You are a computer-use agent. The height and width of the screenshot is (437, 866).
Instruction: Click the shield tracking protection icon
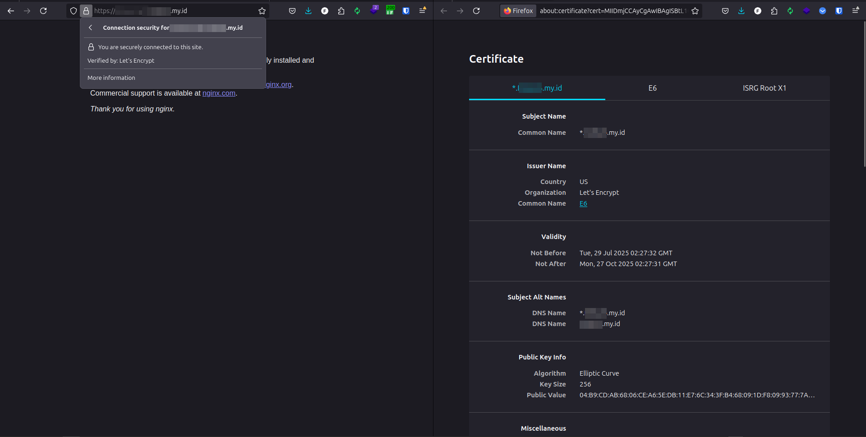pos(73,10)
